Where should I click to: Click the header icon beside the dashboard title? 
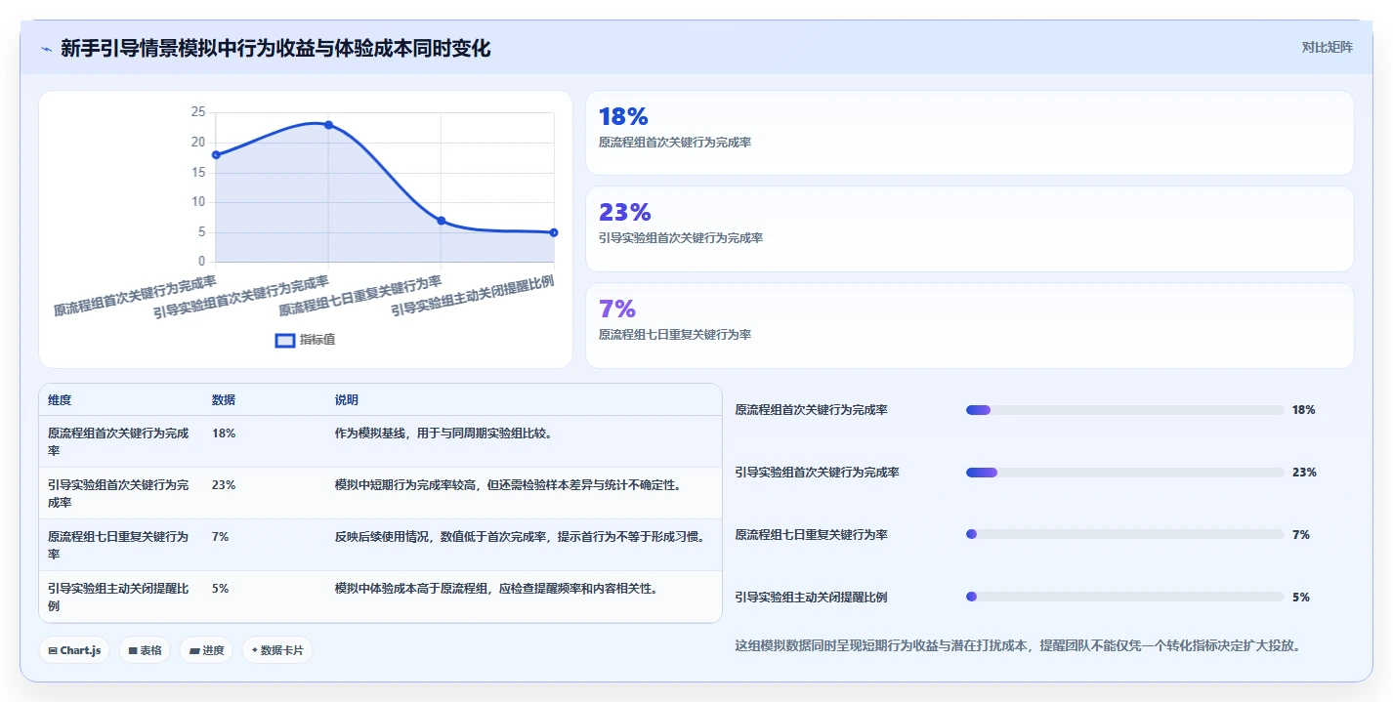tap(47, 49)
